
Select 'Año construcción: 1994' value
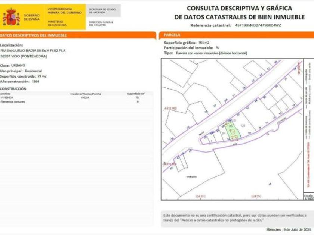(35, 82)
